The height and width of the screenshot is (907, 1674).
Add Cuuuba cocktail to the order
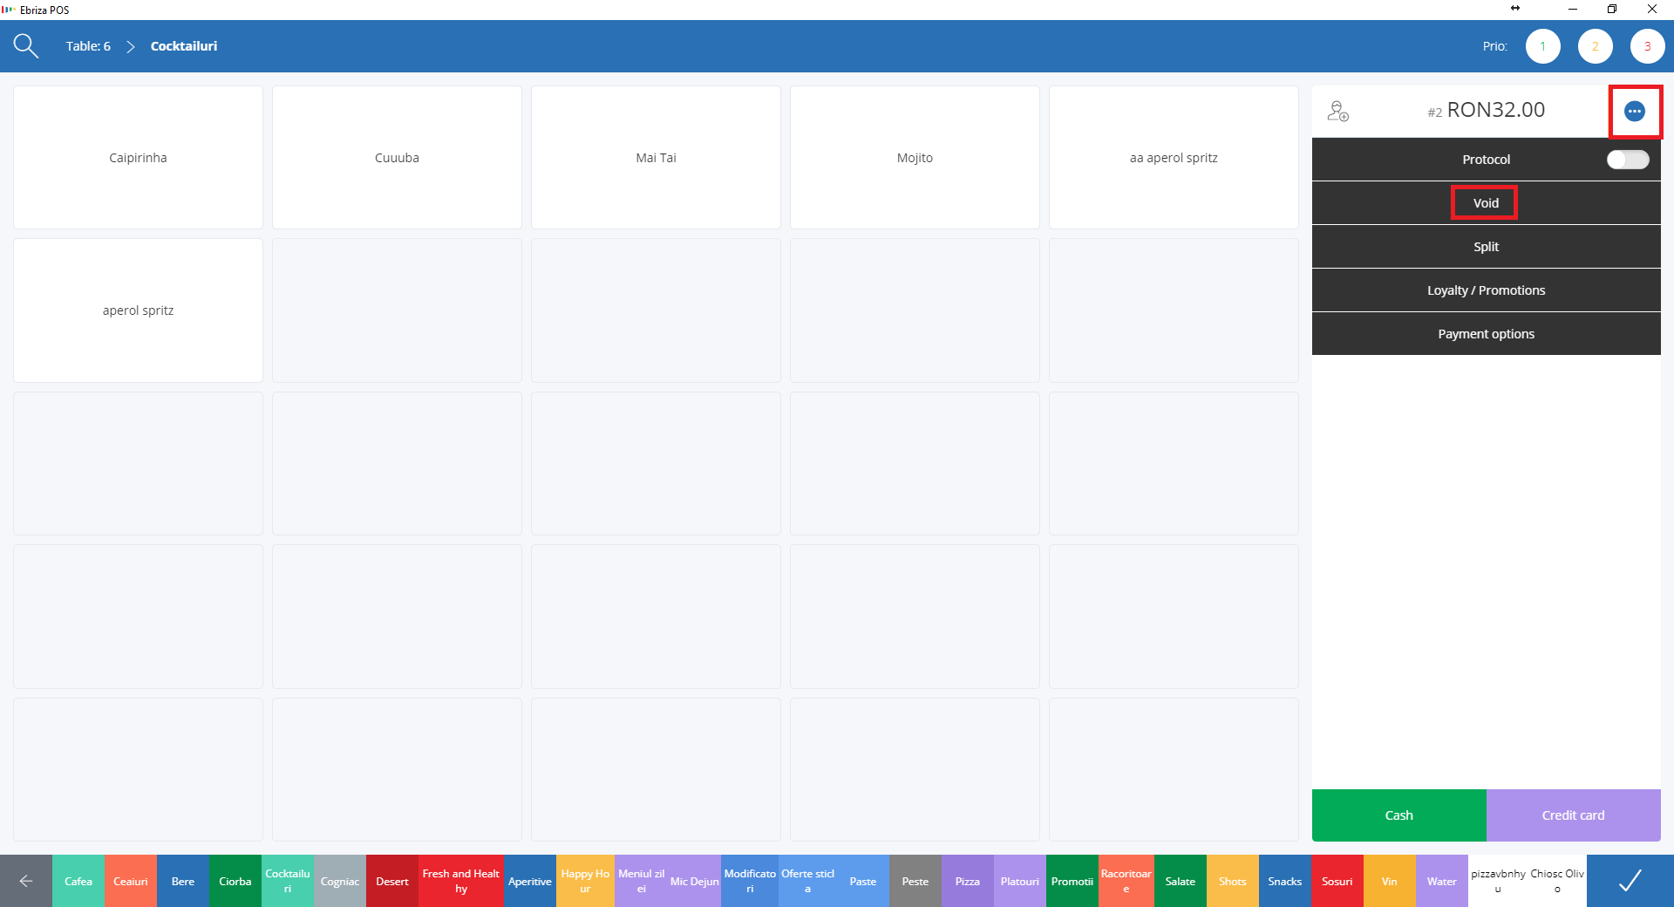(397, 158)
